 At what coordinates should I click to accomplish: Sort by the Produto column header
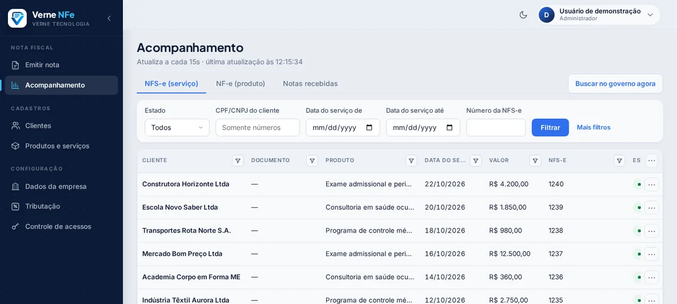coord(340,160)
